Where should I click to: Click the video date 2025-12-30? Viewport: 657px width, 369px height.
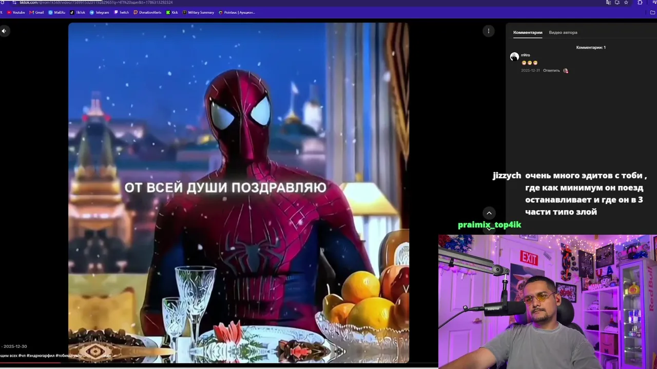pos(15,346)
